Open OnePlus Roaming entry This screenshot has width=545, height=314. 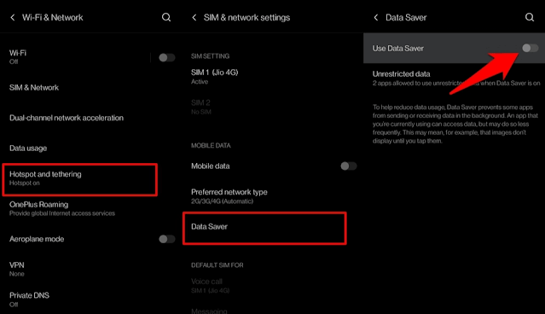tap(90, 208)
